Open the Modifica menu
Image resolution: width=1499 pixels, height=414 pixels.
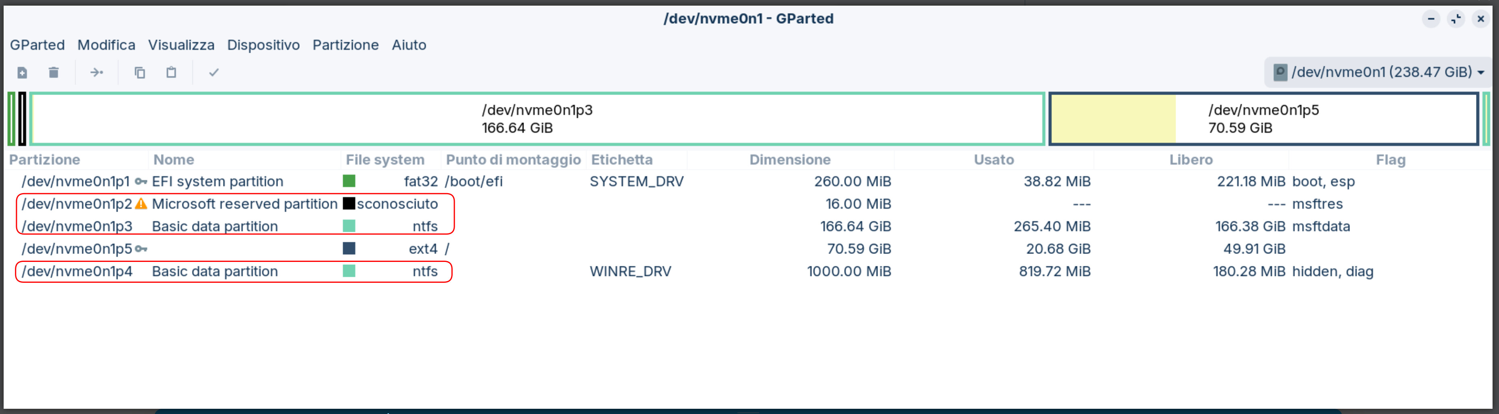click(106, 45)
